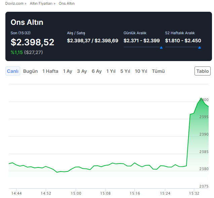214x198 pixels.
Task: Click the 52 Haftalık Aralık triangle marker
Action: point(200,48)
